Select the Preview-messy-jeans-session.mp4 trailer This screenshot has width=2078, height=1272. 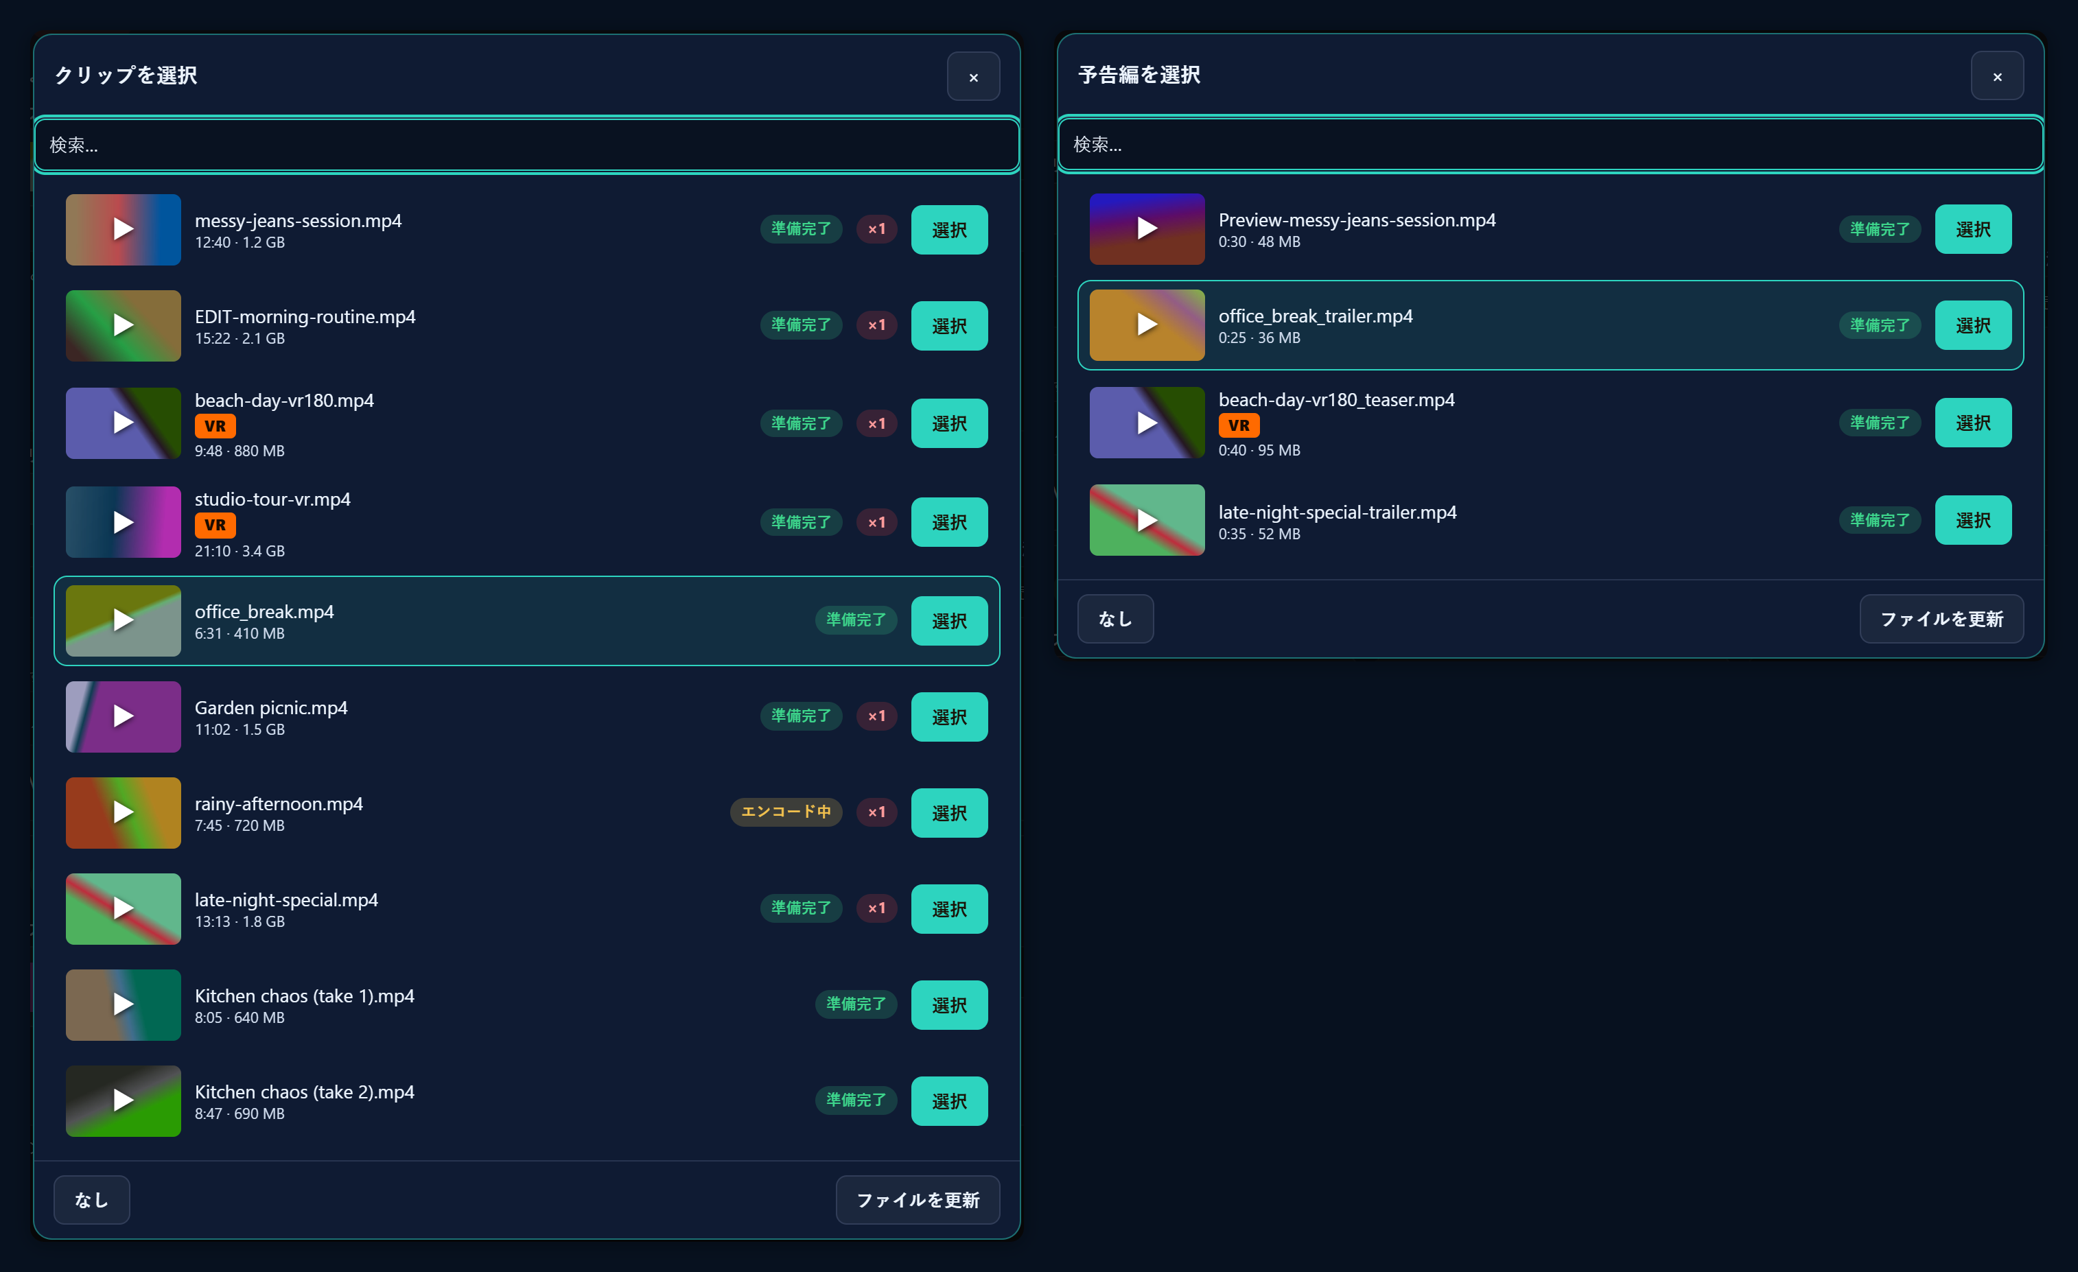coord(1972,228)
